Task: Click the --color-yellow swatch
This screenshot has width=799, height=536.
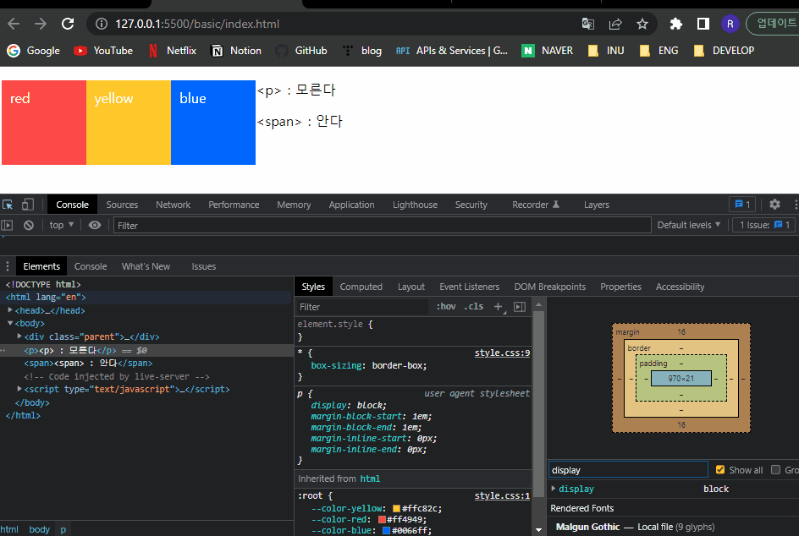Action: click(x=396, y=508)
